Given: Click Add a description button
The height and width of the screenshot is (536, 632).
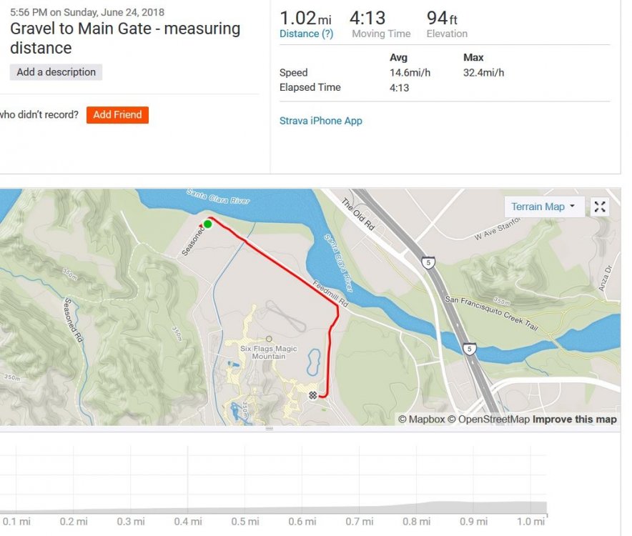Looking at the screenshot, I should 56,72.
